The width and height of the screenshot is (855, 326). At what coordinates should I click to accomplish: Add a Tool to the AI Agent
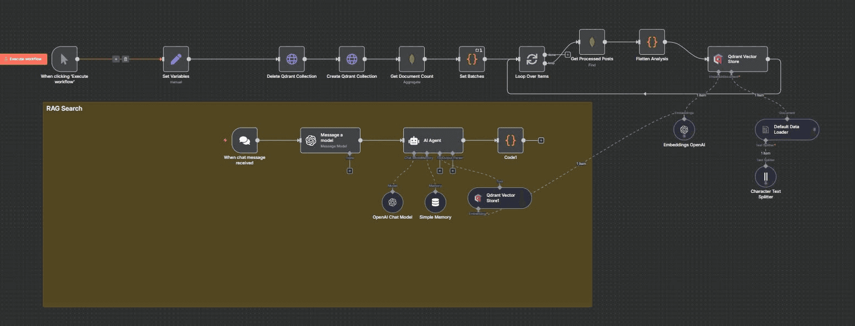(x=440, y=170)
